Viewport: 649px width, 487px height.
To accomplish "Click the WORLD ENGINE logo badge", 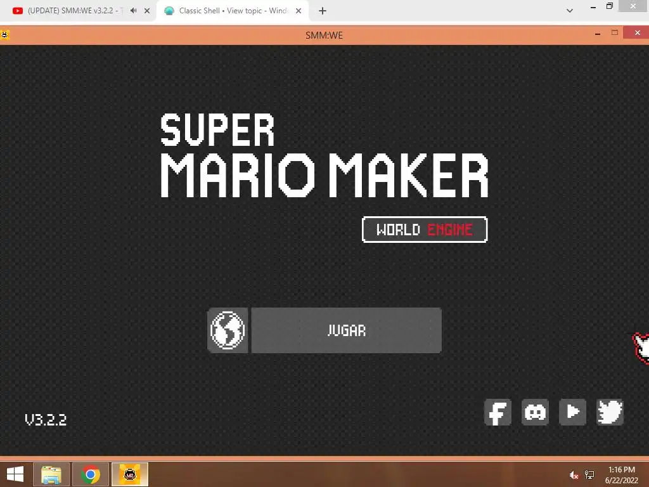I will pyautogui.click(x=425, y=230).
